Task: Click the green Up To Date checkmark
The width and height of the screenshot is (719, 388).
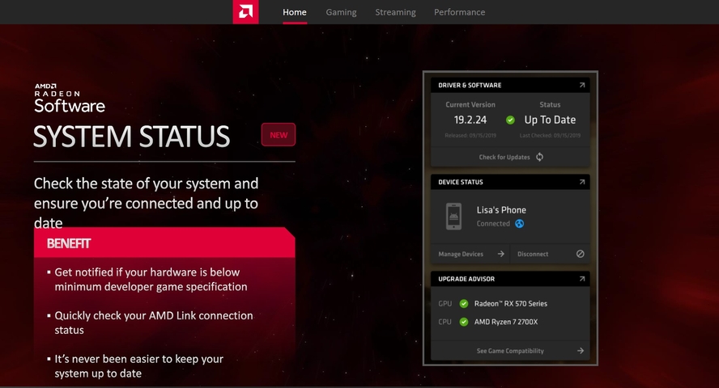Action: tap(510, 120)
